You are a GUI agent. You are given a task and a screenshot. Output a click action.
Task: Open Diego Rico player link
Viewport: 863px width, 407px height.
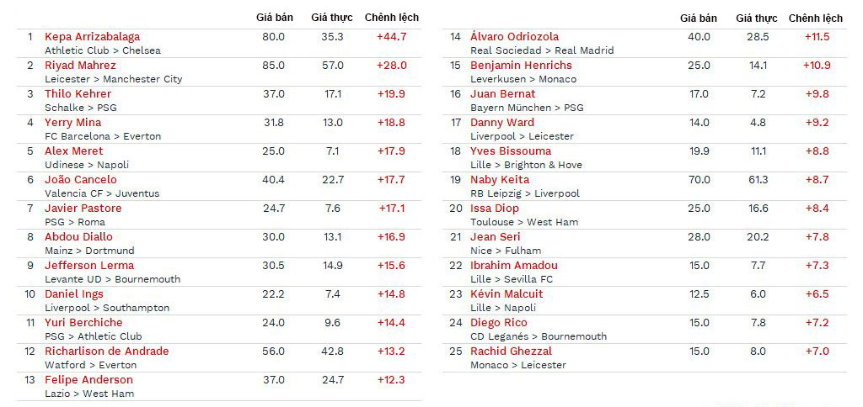click(x=498, y=322)
